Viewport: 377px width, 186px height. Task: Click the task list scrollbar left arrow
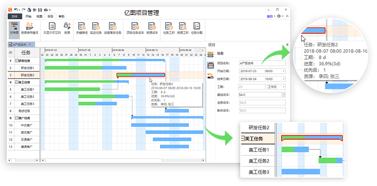coord(10,160)
